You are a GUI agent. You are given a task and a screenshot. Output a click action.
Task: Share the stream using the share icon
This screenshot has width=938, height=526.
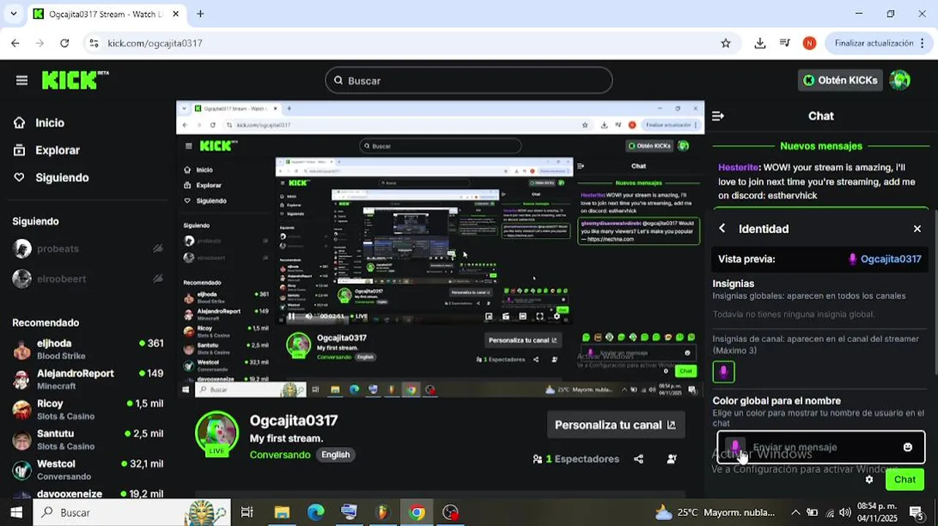click(638, 459)
